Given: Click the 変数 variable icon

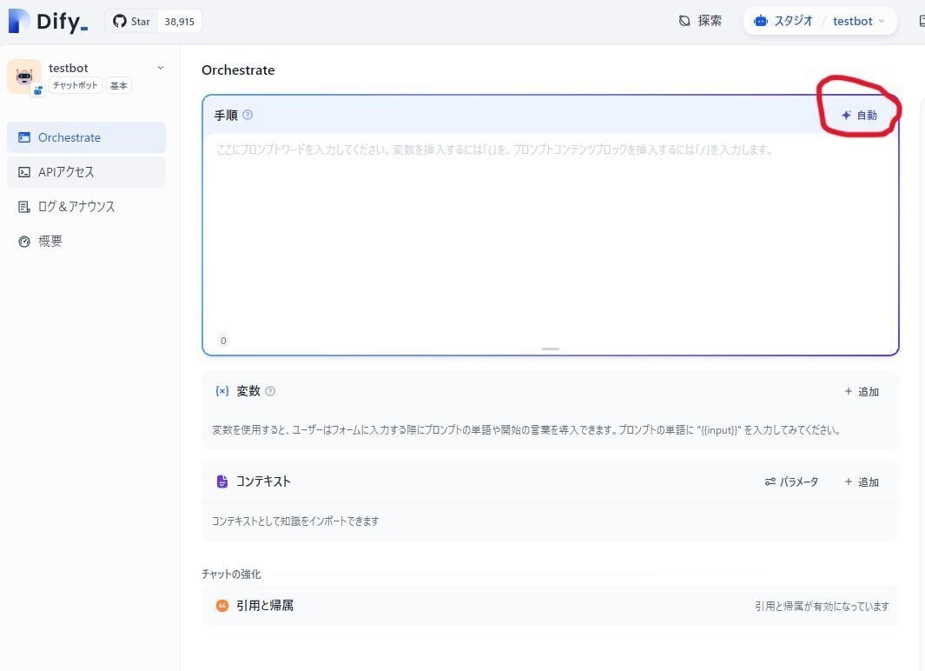Looking at the screenshot, I should point(222,391).
